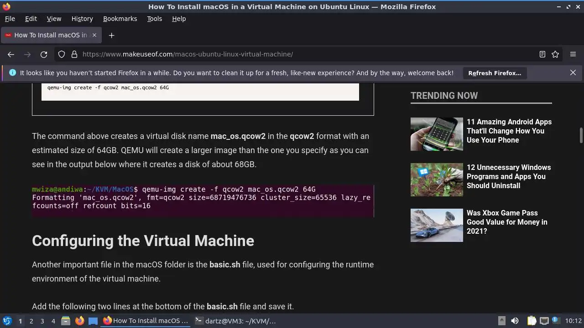Image resolution: width=584 pixels, height=328 pixels.
Task: Click the 10:12 clock in taskbar
Action: (574, 321)
